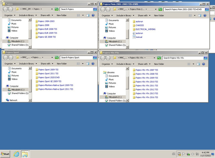Click the Refresh icon in Pajero window
This screenshot has height=158, width=215.
click(x=56, y=9)
